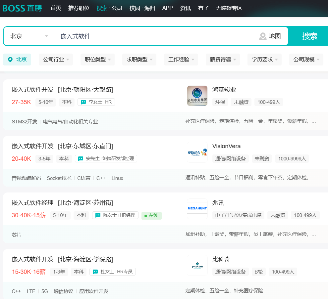The image size is (328, 299).
Task: Click the MEGAHUNT company logo
Action: 197,209
